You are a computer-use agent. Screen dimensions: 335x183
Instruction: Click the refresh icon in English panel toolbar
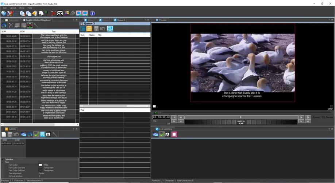[x=4, y=25]
